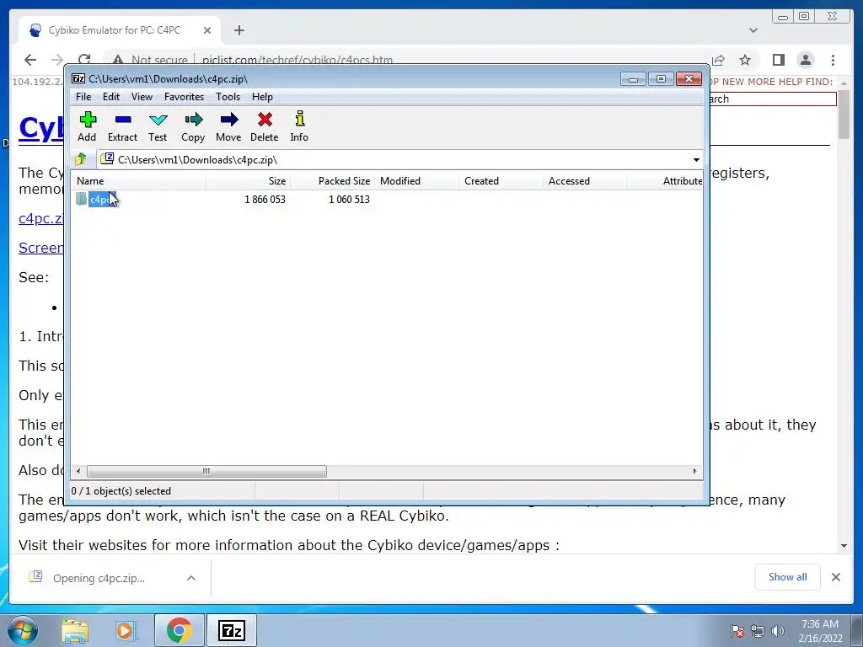Close the Cybiko Emulator tab
The height and width of the screenshot is (647, 863).
click(x=207, y=30)
